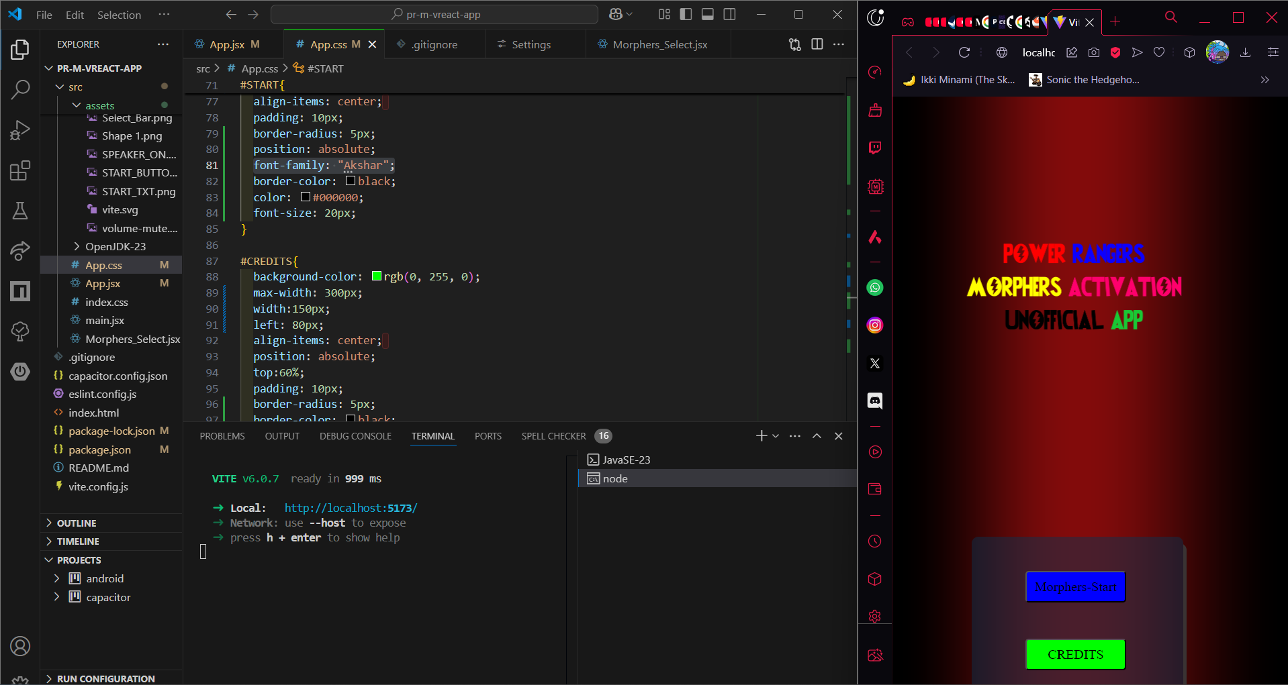Open START_TXT.png in assets
The image size is (1288, 685).
tap(138, 191)
